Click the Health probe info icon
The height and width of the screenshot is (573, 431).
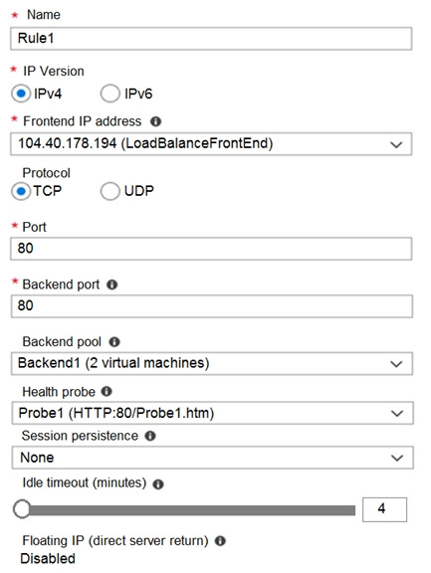(x=107, y=392)
